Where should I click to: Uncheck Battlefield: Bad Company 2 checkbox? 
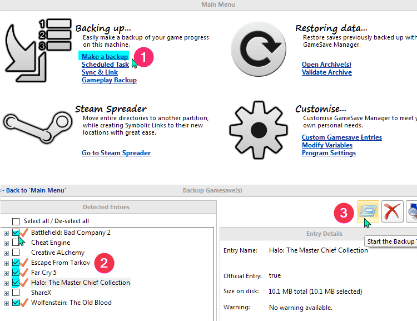tap(16, 233)
